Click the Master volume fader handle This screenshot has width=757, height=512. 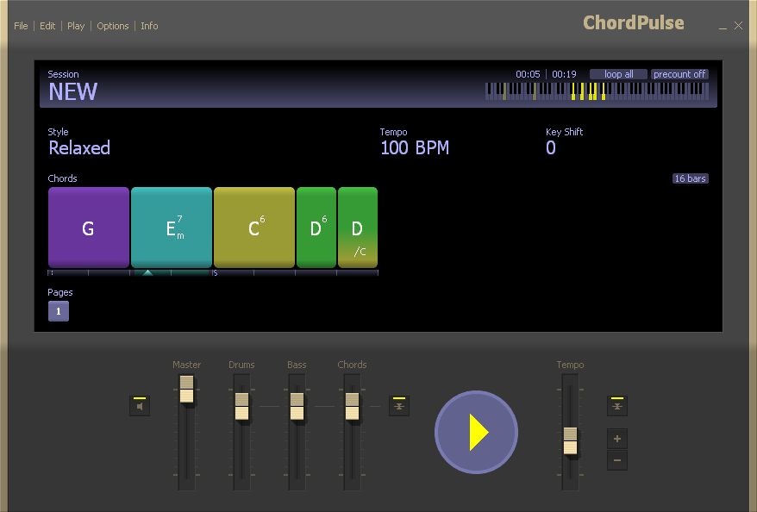coord(186,389)
